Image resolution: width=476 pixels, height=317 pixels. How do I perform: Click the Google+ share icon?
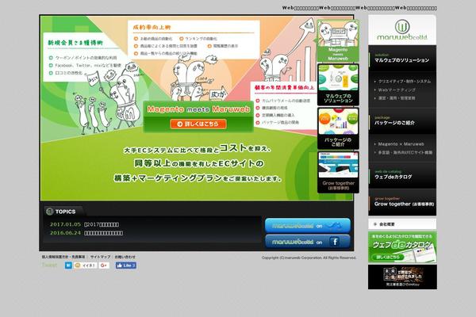tap(104, 265)
